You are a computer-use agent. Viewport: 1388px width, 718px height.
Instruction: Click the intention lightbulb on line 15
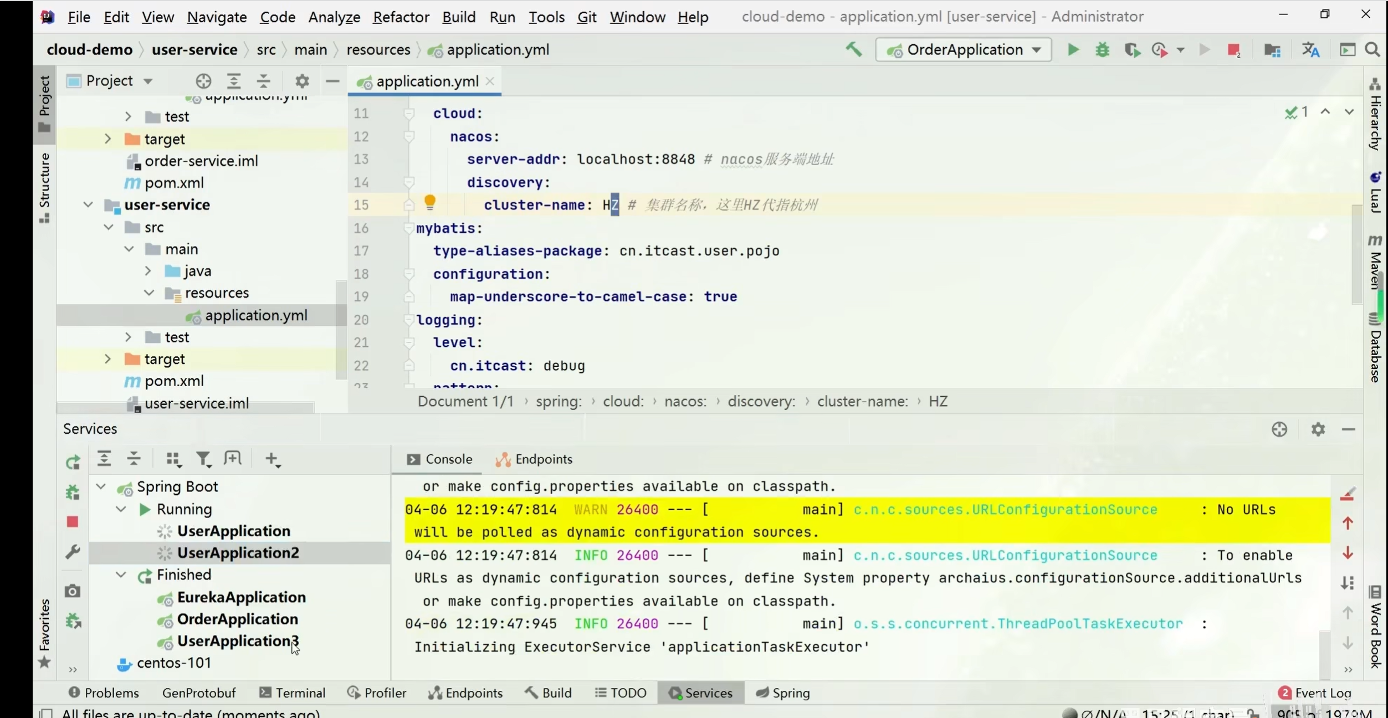(430, 202)
